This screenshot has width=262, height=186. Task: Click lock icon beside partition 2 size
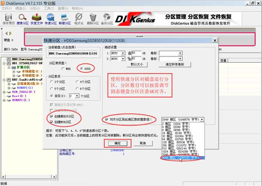129,59
